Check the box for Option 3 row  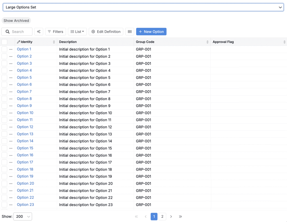[x=4, y=63]
